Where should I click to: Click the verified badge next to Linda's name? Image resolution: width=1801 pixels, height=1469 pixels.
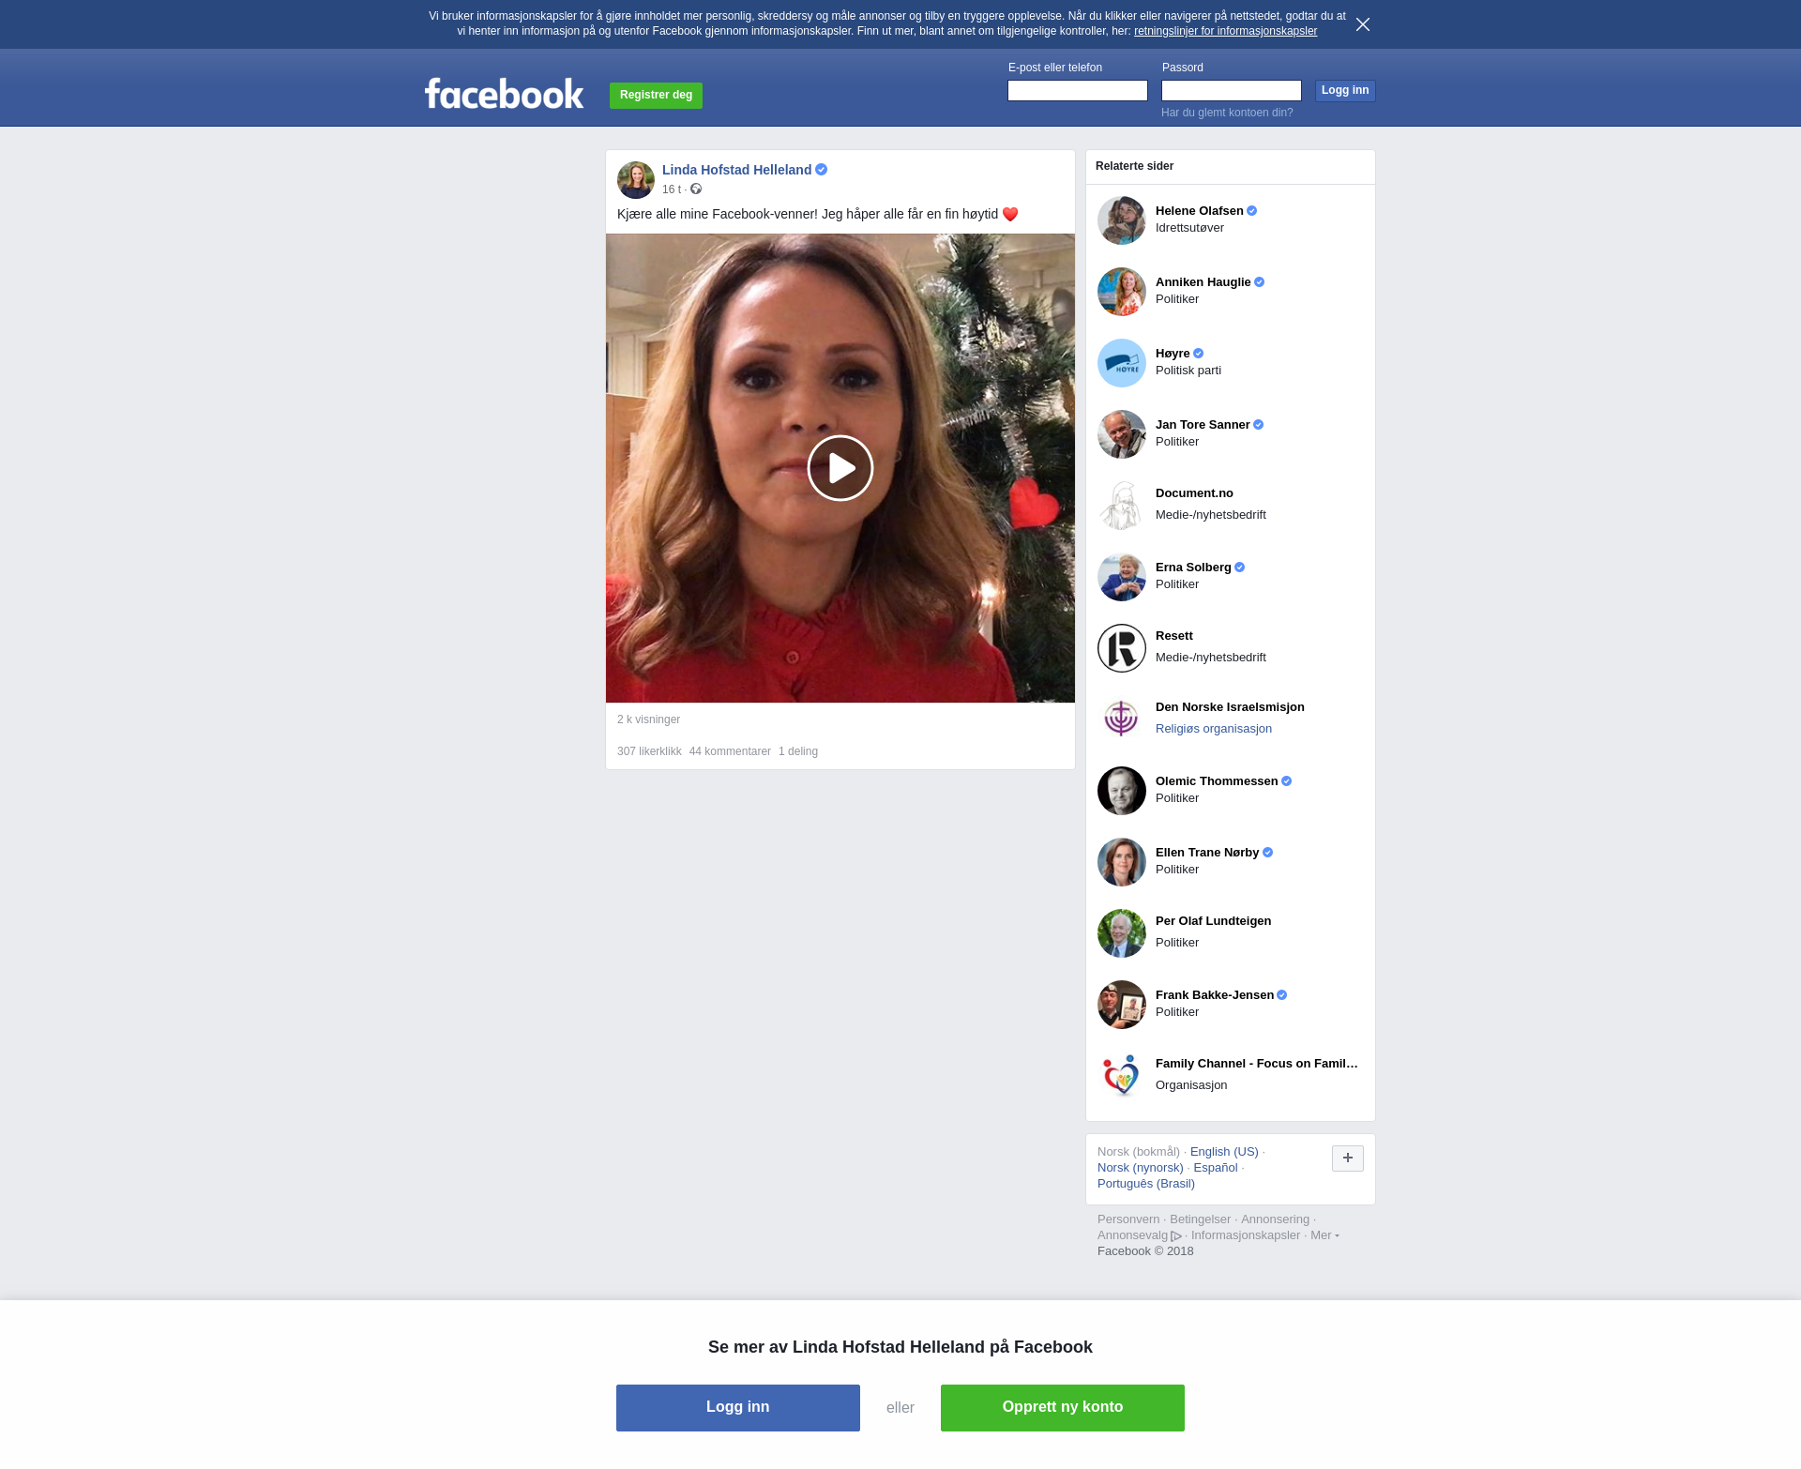tap(822, 170)
